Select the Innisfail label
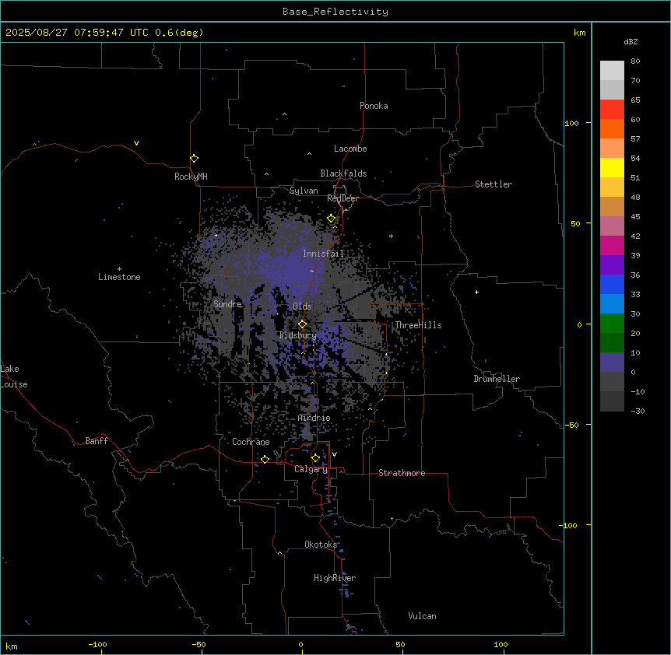 pyautogui.click(x=324, y=254)
